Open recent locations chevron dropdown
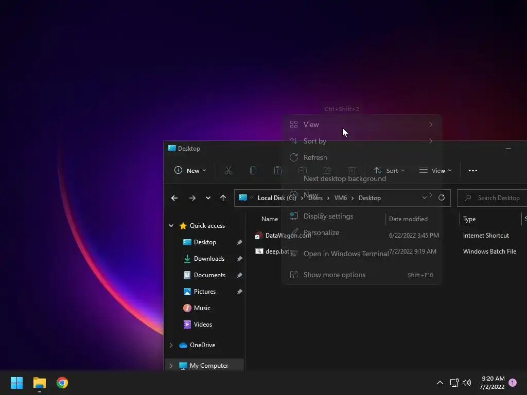 [x=208, y=198]
